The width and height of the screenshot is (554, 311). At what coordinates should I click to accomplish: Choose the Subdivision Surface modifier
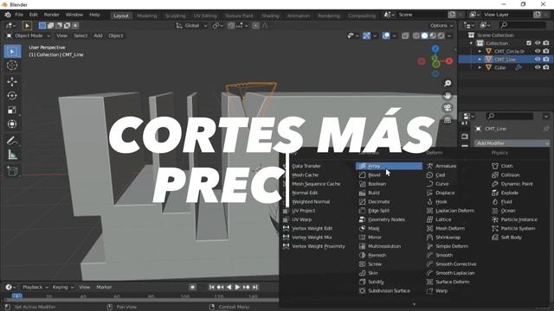click(389, 291)
